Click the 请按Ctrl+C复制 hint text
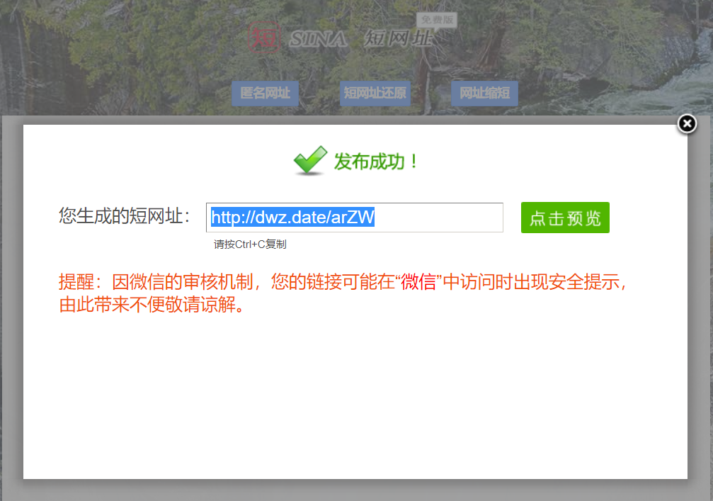713x501 pixels. pos(250,244)
